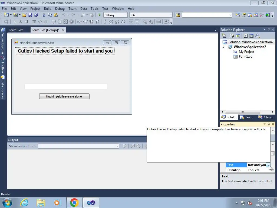Click the New Project toolbar icon
The height and width of the screenshot is (208, 277).
tap(6, 15)
